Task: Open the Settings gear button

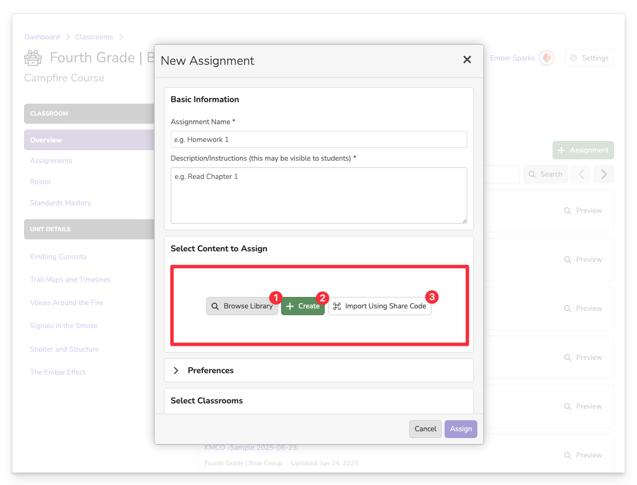Action: click(589, 58)
